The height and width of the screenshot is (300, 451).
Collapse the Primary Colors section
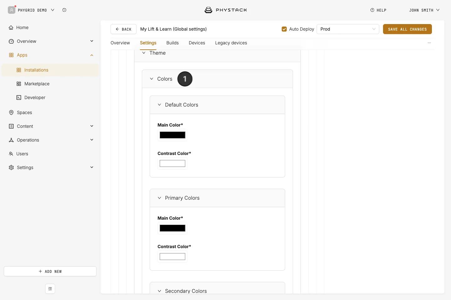point(159,198)
